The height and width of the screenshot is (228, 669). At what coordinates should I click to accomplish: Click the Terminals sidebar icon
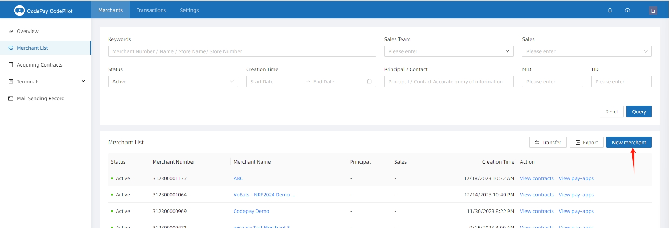pyautogui.click(x=11, y=82)
